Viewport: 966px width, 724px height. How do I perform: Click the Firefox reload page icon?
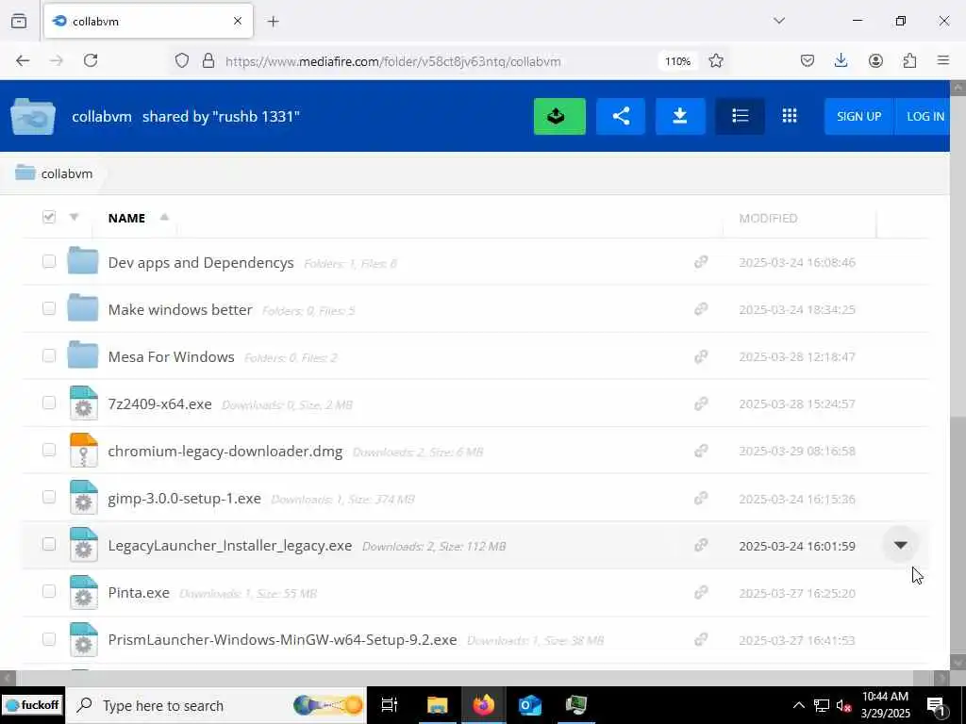(91, 60)
